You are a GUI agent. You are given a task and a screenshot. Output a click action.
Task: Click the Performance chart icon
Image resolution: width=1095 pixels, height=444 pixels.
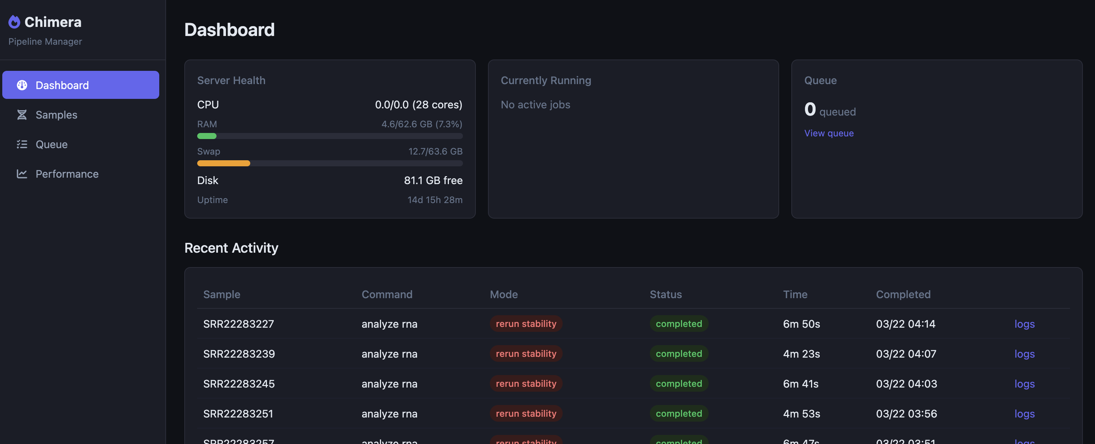click(22, 174)
